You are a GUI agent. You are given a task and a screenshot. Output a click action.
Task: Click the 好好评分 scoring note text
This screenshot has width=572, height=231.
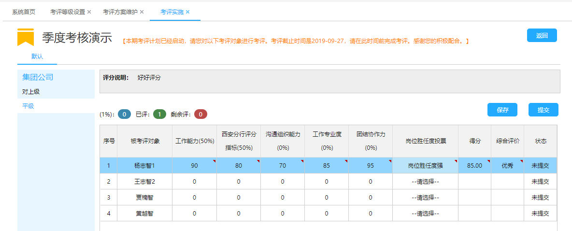(149, 77)
